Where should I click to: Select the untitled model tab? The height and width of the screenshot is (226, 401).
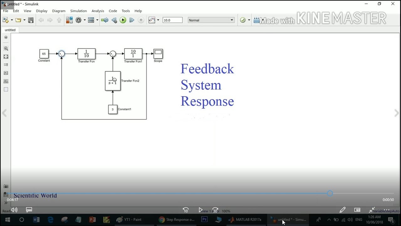click(10, 30)
